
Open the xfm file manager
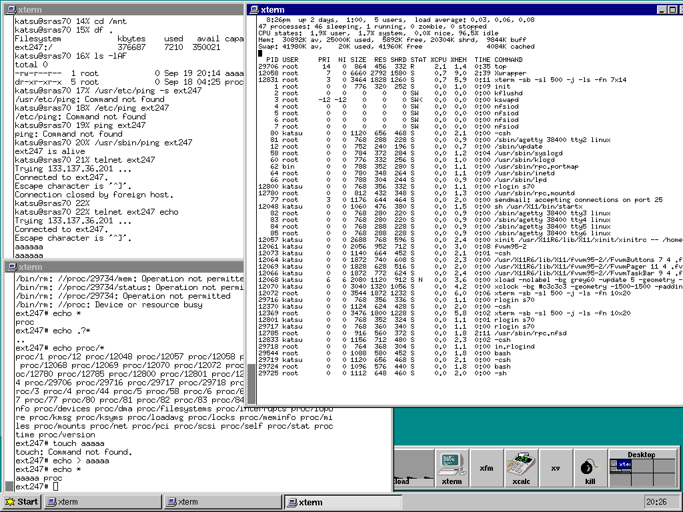pyautogui.click(x=486, y=467)
